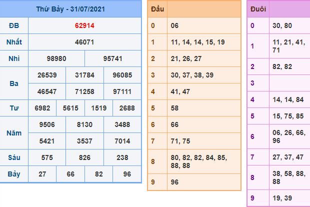Click value 58 in Đầu table
The width and height of the screenshot is (310, 207).
click(x=174, y=108)
